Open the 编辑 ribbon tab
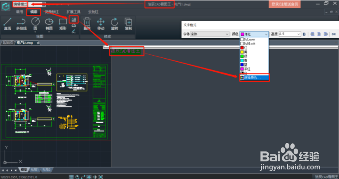The width and height of the screenshot is (339, 179). point(34,12)
